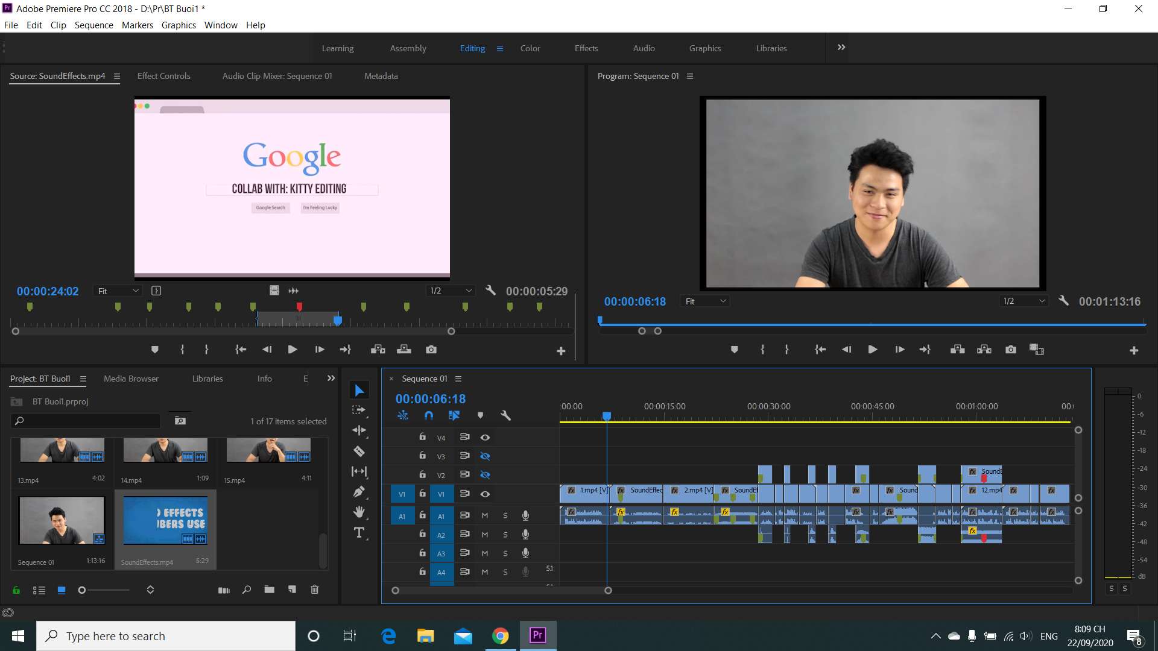
Task: Open Program monitor 1/2 resolution dropdown
Action: (x=1024, y=301)
